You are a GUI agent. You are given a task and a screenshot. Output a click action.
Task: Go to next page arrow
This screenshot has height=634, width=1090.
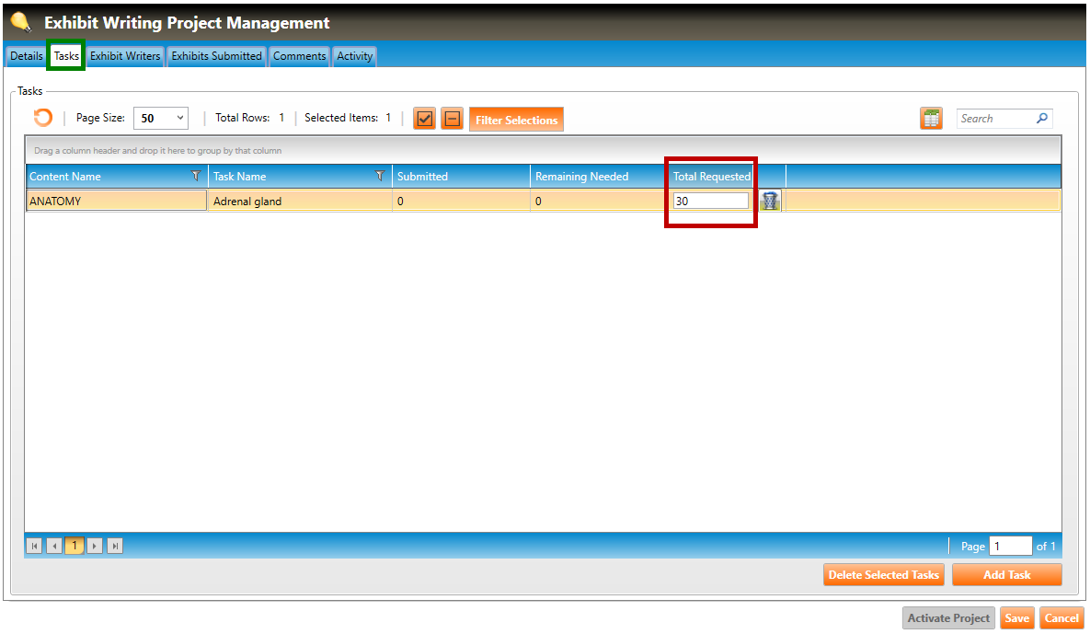(95, 546)
